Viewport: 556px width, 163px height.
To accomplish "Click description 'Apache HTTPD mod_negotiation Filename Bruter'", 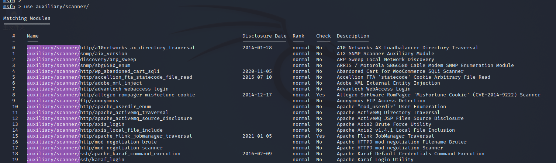I will 402,142.
